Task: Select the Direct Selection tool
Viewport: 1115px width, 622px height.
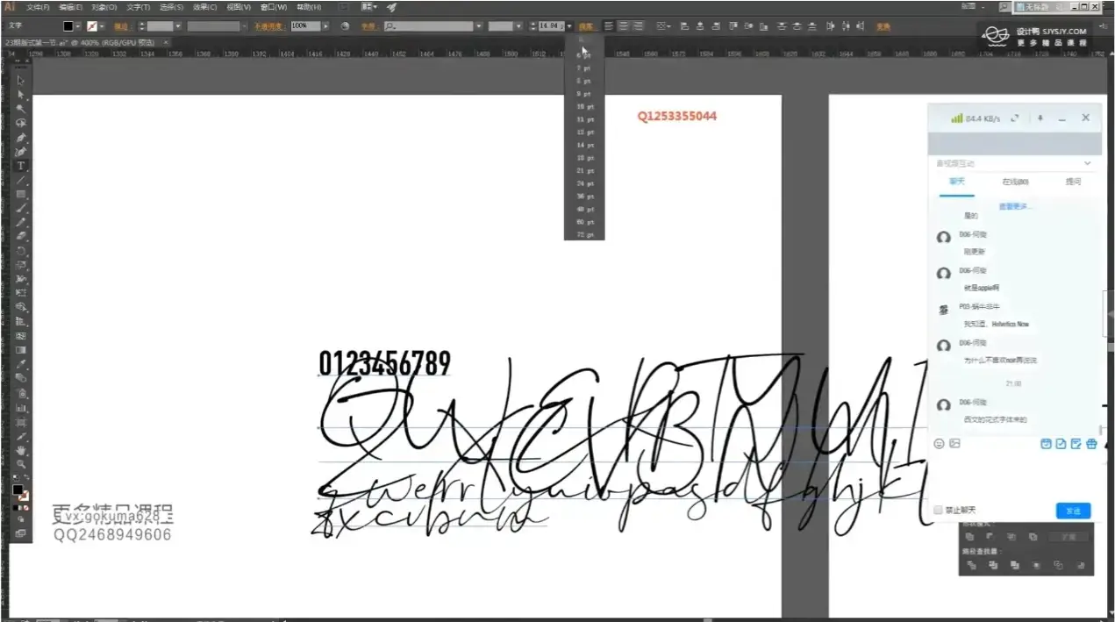Action: click(21, 95)
